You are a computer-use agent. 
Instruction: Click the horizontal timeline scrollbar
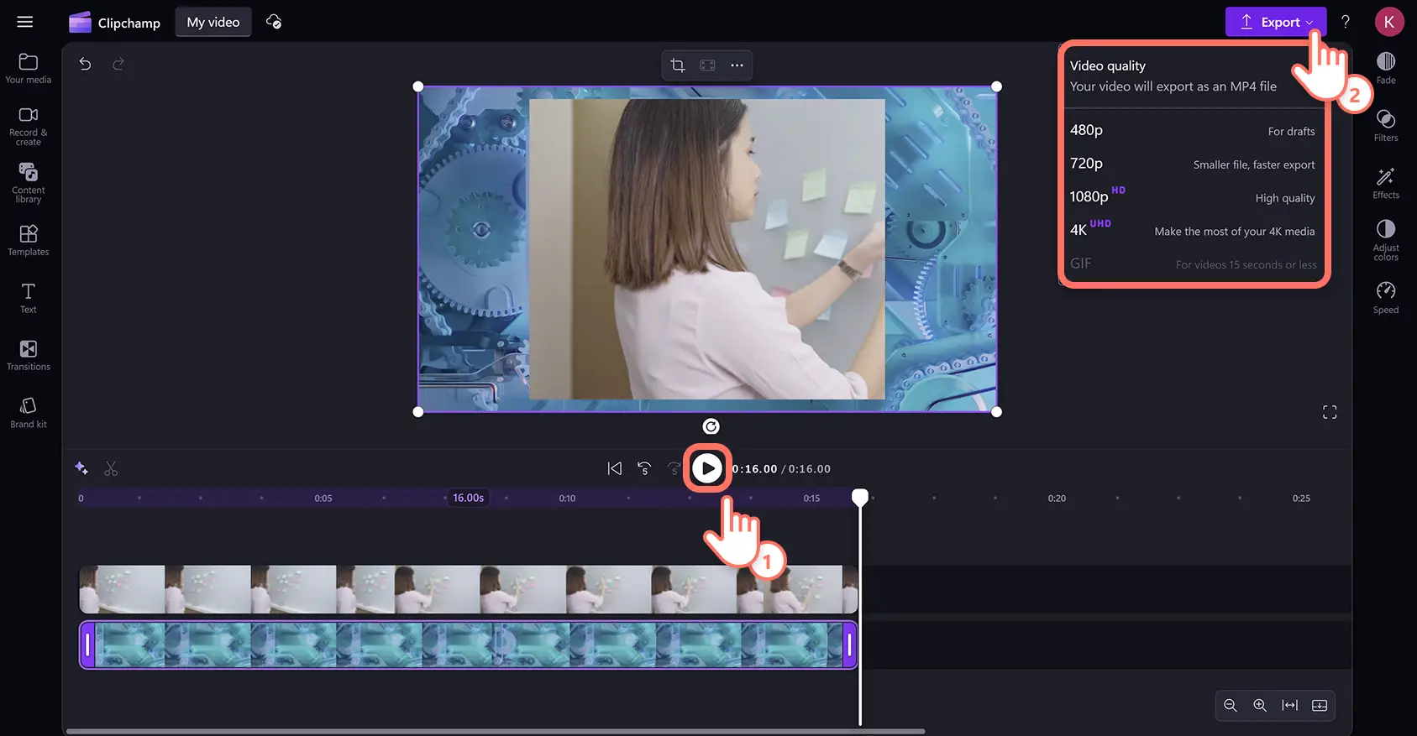[x=496, y=731]
